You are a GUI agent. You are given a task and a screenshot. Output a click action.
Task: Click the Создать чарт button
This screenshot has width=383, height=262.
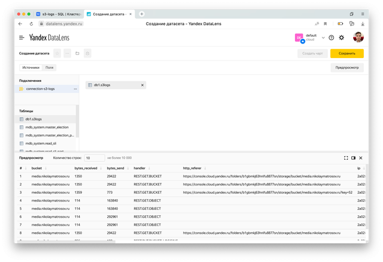pyautogui.click(x=312, y=53)
